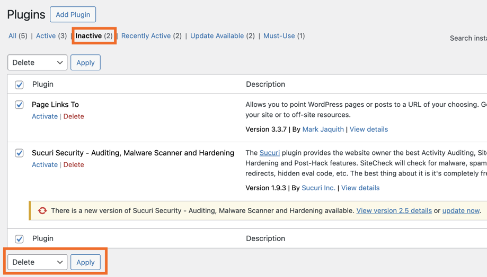Open the Must-Use plugins filter
Image resolution: width=487 pixels, height=277 pixels.
tap(279, 36)
